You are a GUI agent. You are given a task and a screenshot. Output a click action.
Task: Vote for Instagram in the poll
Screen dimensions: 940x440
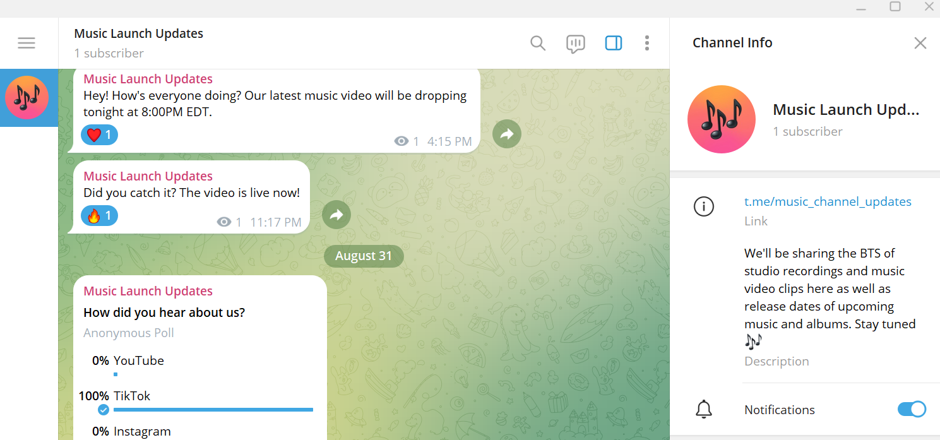coord(142,431)
